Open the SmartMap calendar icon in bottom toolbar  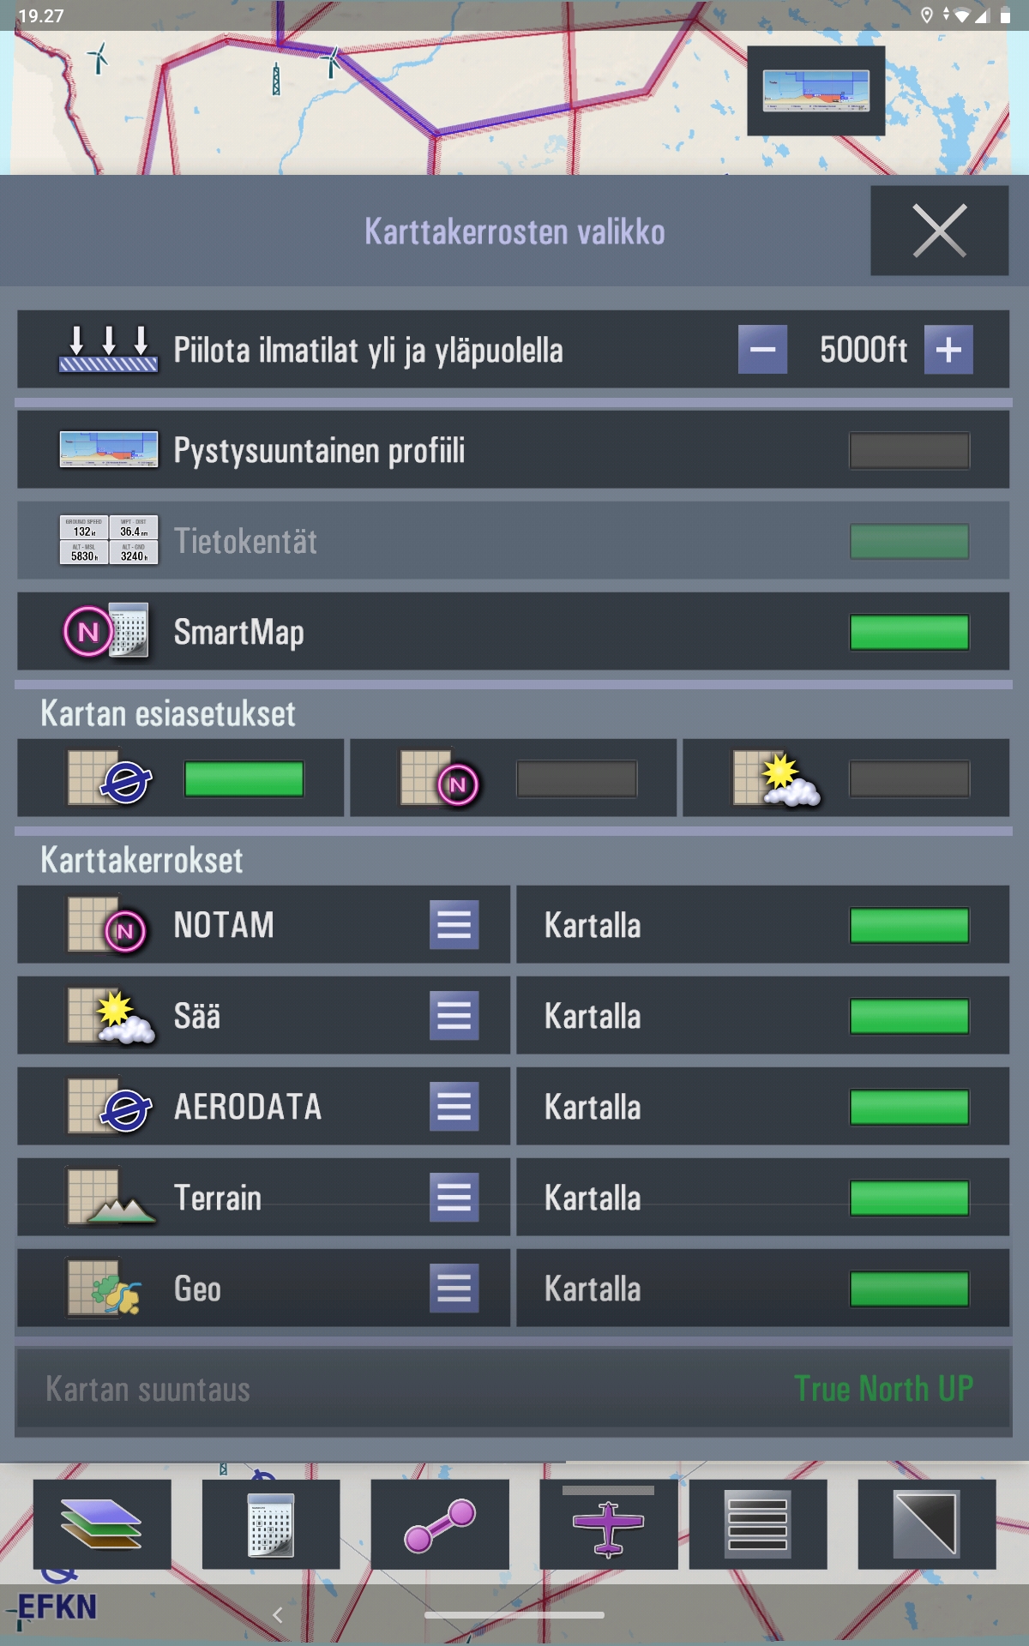[271, 1523]
